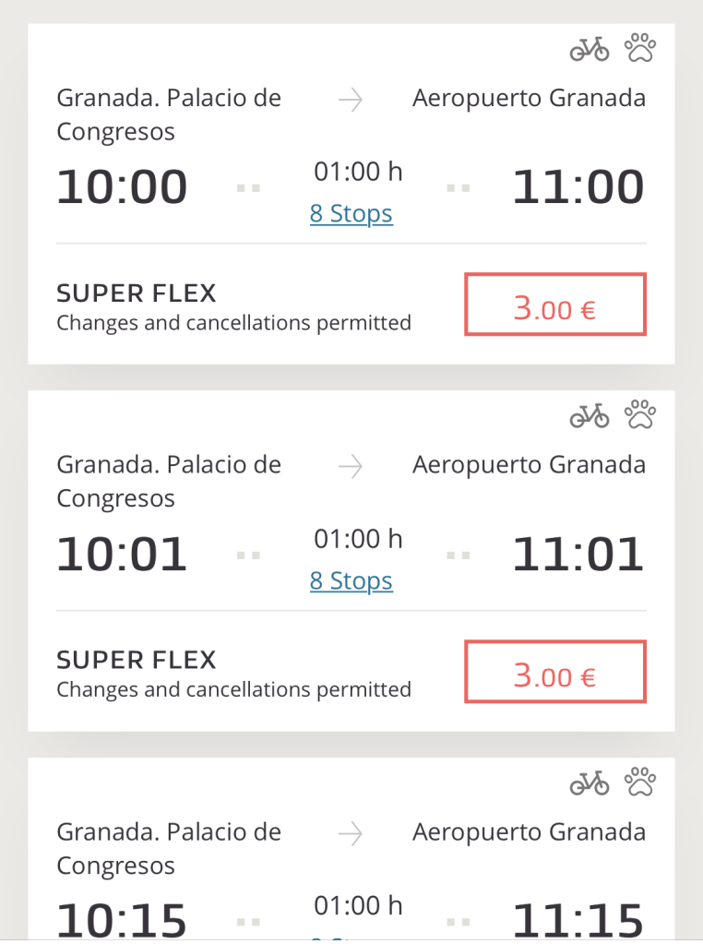The width and height of the screenshot is (703, 944).
Task: Click the pet paw icon on the 10:01 trip
Action: click(x=640, y=415)
